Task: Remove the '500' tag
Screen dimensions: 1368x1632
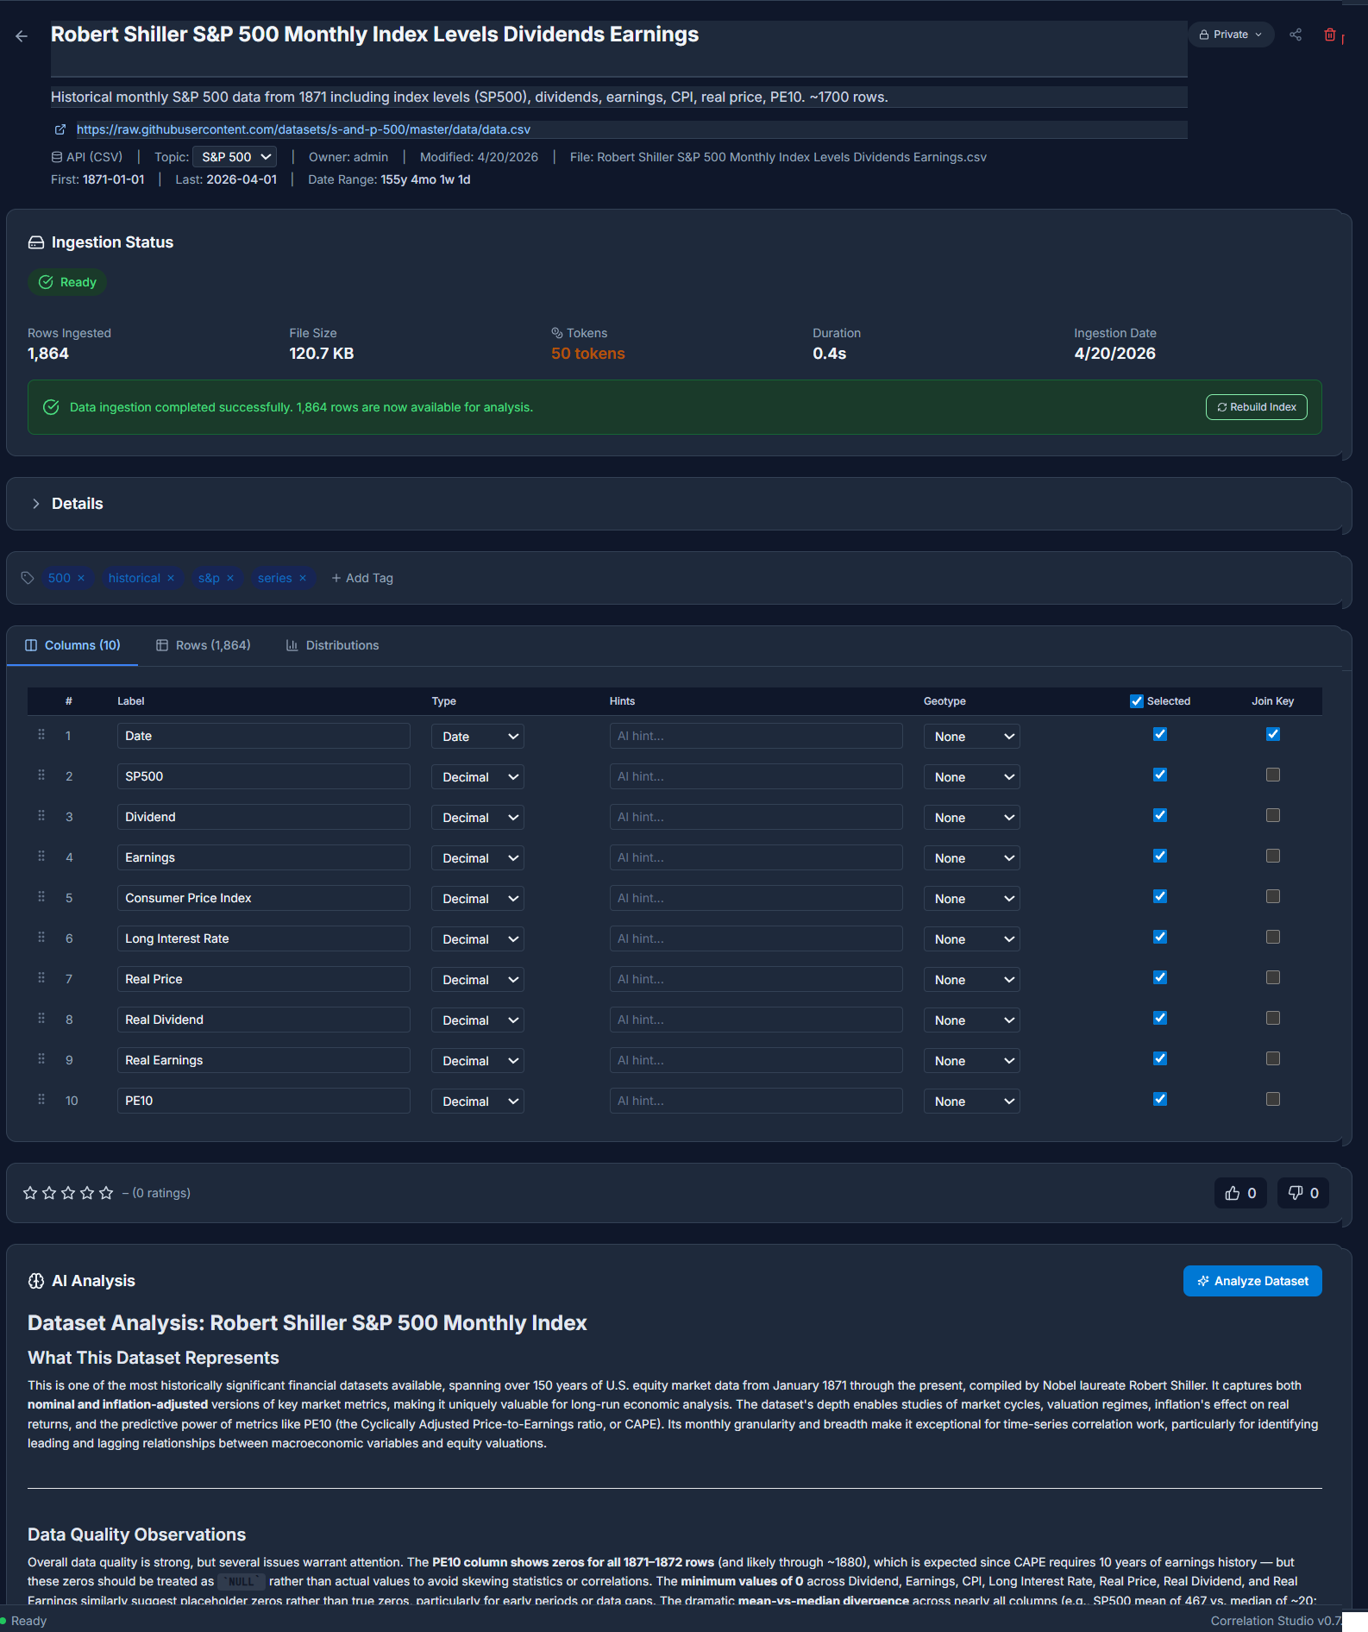Action: [81, 579]
